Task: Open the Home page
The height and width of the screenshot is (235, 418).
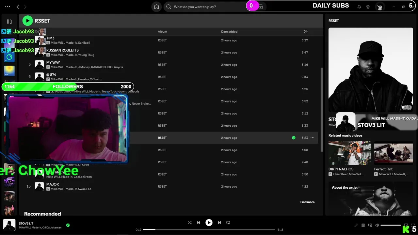Action: pos(156,7)
